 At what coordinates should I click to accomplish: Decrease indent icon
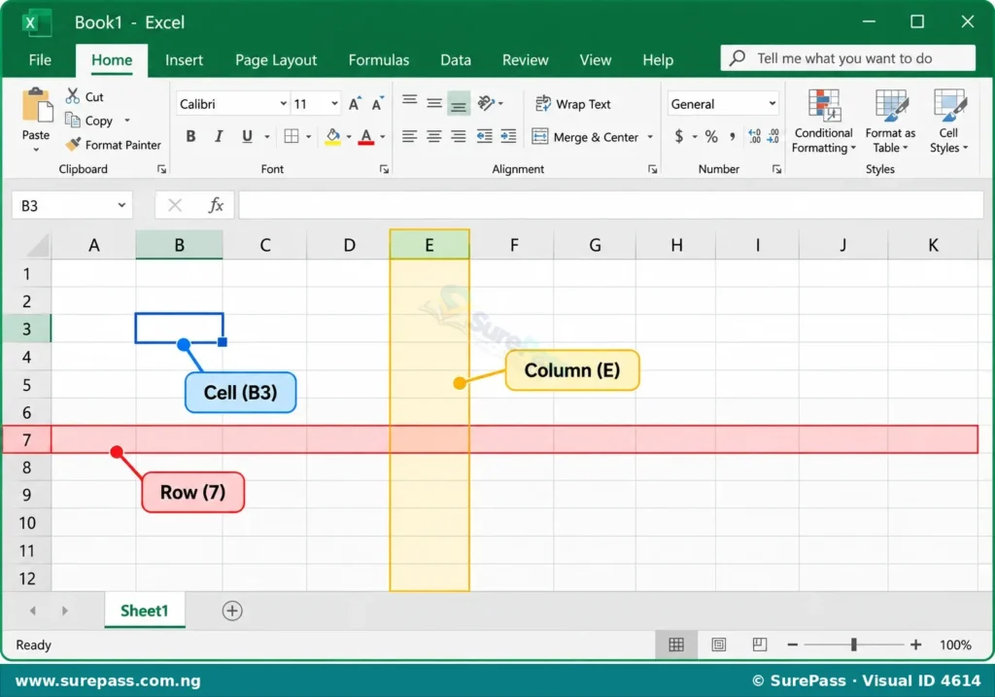(484, 136)
